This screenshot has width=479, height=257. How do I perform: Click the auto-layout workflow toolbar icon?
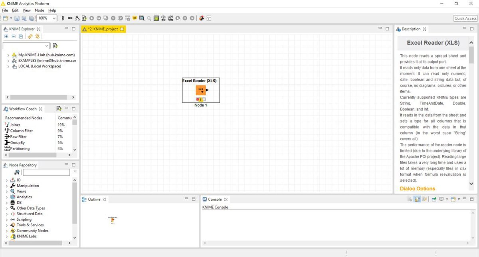77,18
